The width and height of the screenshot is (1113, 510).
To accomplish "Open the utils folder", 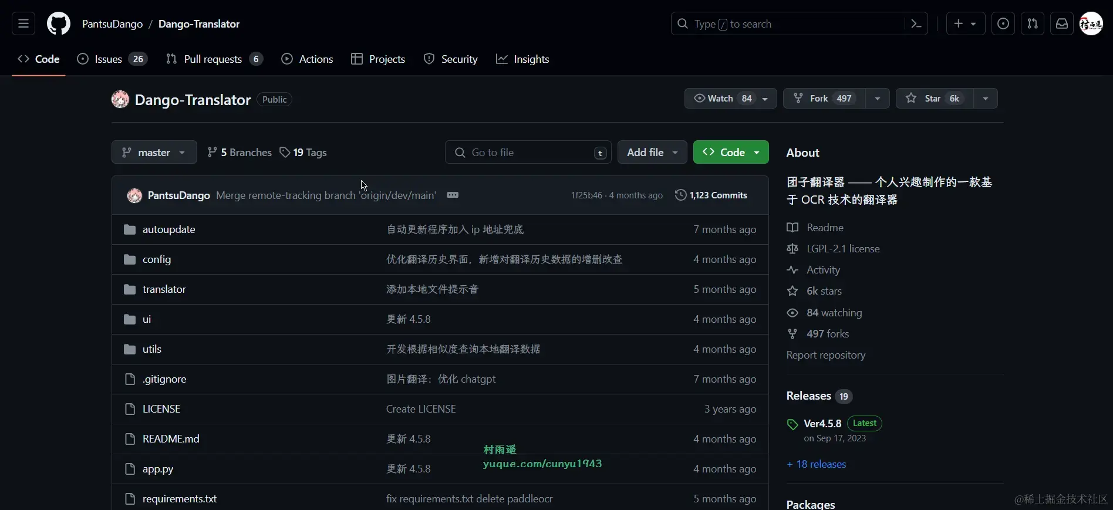I will [152, 349].
